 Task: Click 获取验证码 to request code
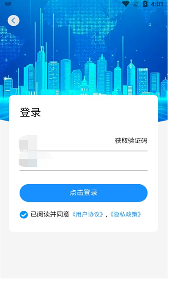pos(131,141)
